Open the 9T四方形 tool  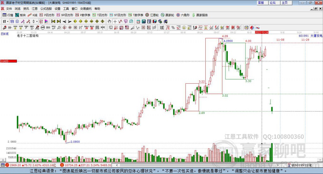118,15
